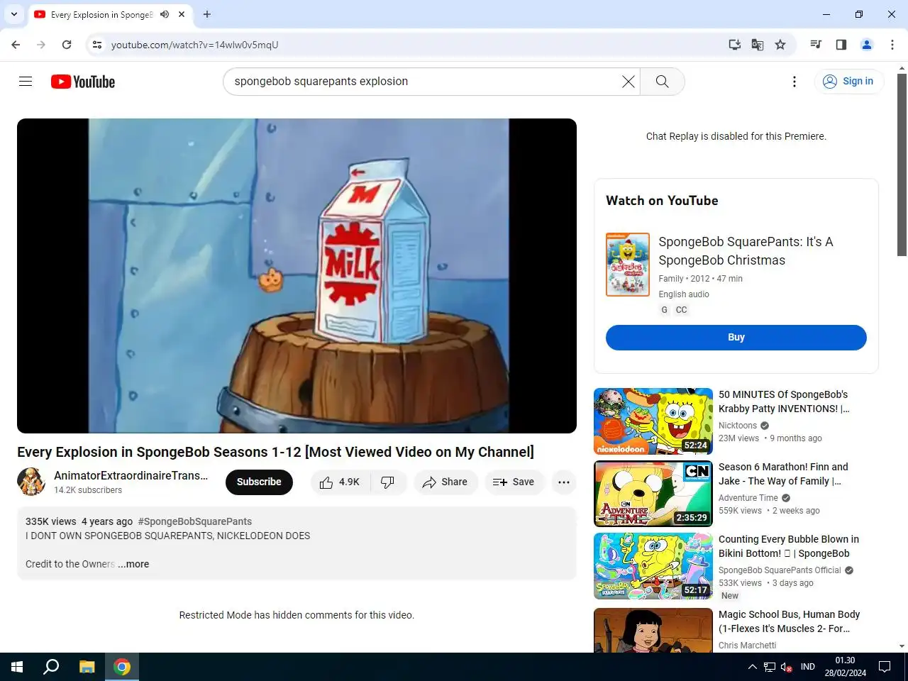This screenshot has width=908, height=681.
Task: Open the channel avatar image
Action: [31, 482]
